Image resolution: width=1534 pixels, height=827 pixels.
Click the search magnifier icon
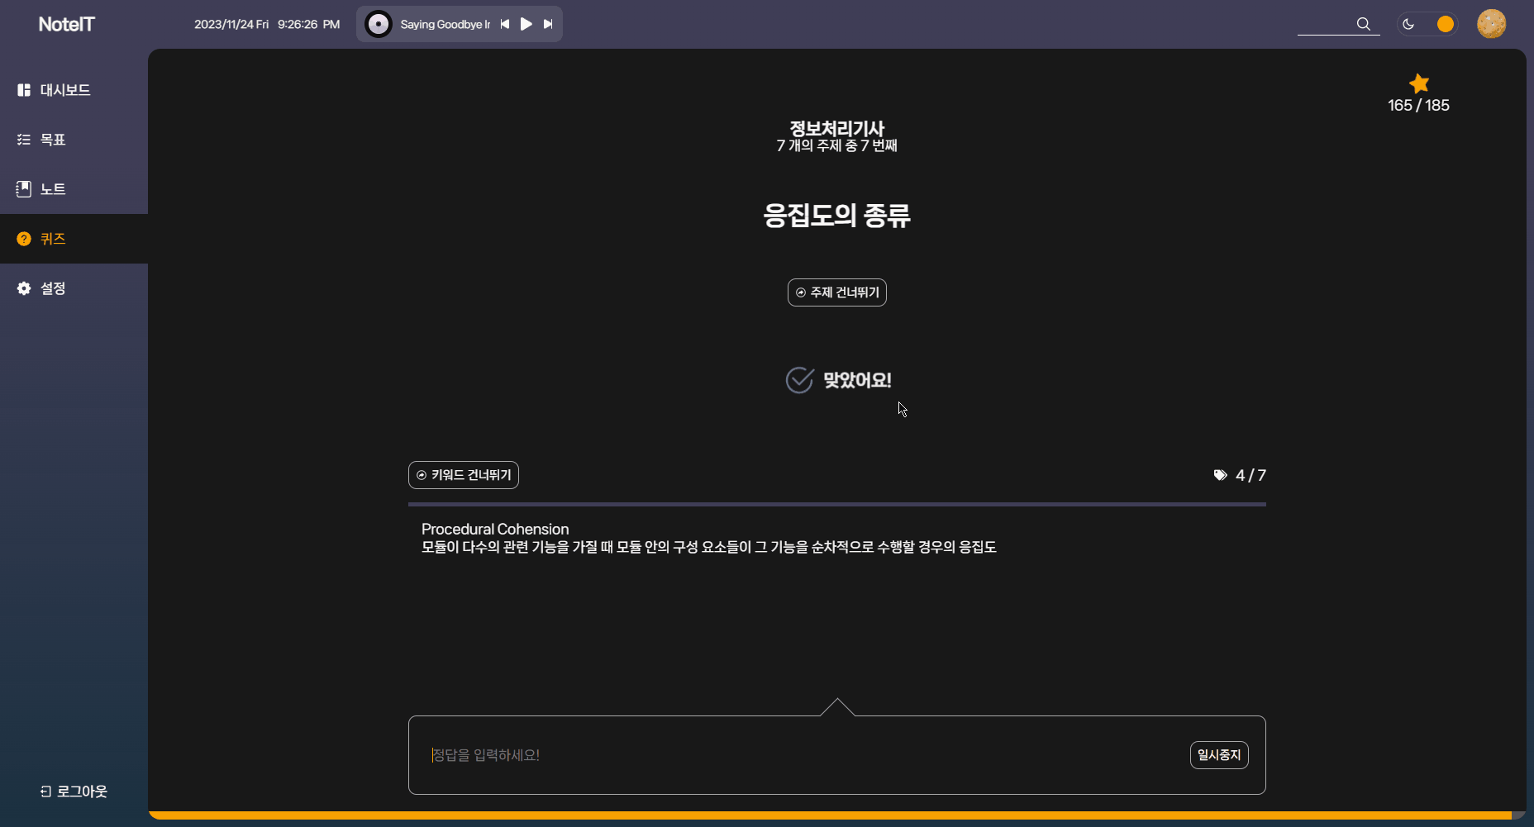1362,24
